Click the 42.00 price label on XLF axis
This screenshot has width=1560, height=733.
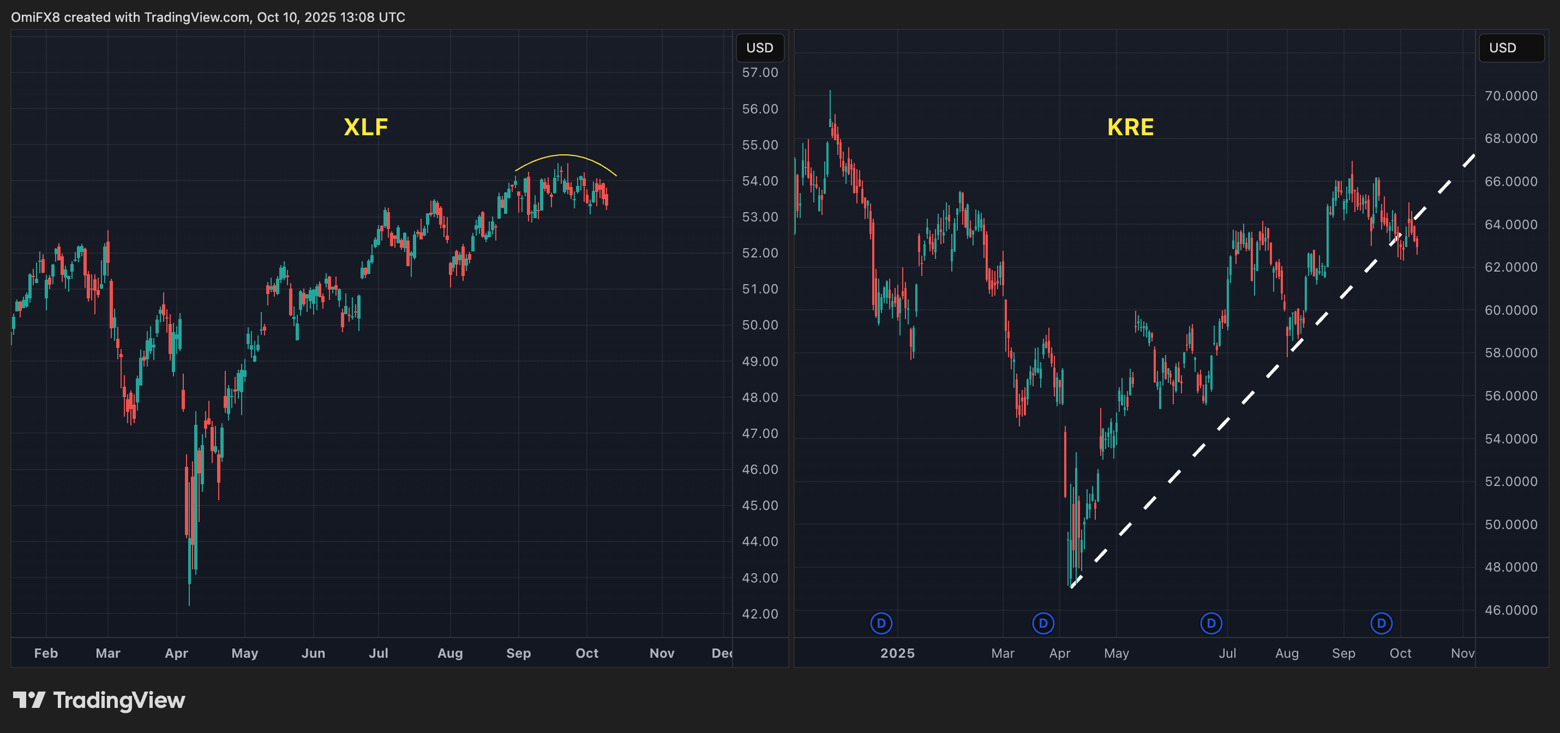click(759, 614)
